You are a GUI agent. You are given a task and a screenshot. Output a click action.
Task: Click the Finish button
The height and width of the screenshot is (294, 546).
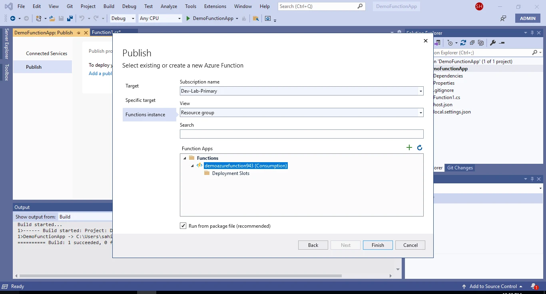tap(377, 245)
